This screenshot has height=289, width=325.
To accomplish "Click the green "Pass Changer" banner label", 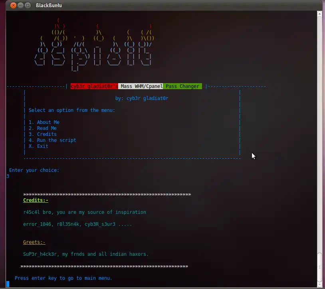I will [x=182, y=86].
